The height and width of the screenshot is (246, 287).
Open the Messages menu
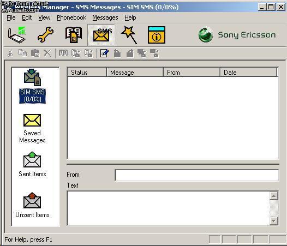(105, 17)
